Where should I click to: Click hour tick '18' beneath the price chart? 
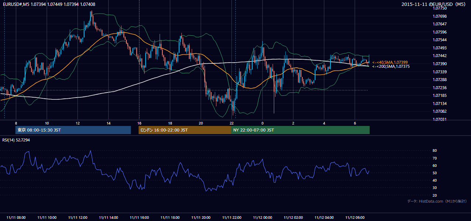[170, 123]
